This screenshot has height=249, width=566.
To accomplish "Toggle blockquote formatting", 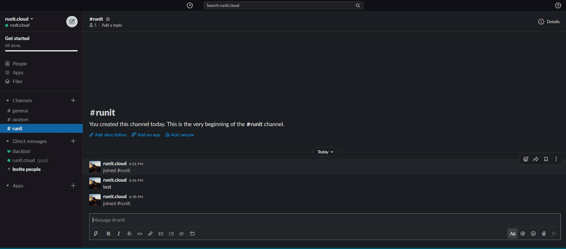I will [181, 233].
